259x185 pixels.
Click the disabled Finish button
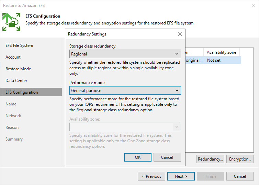(211, 176)
